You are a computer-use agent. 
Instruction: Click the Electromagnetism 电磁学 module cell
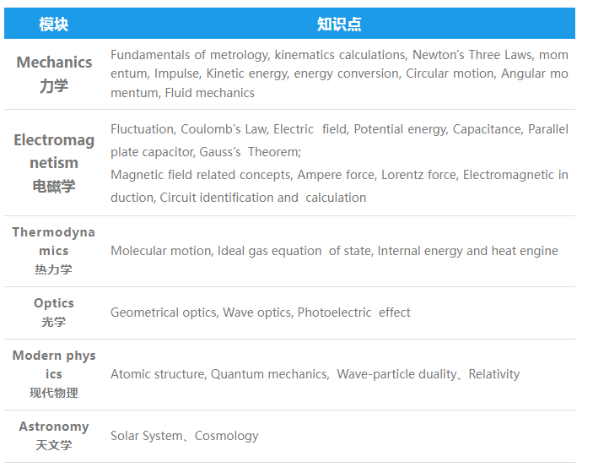click(x=54, y=162)
